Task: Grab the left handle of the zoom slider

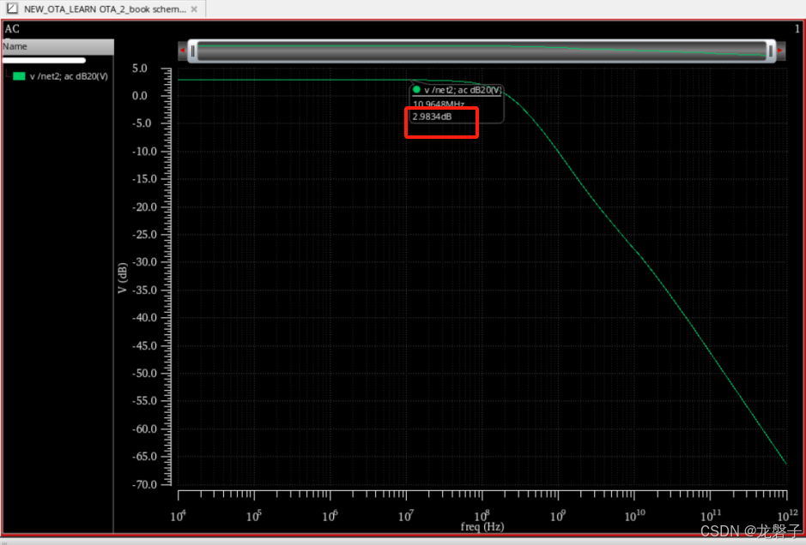Action: (x=193, y=51)
